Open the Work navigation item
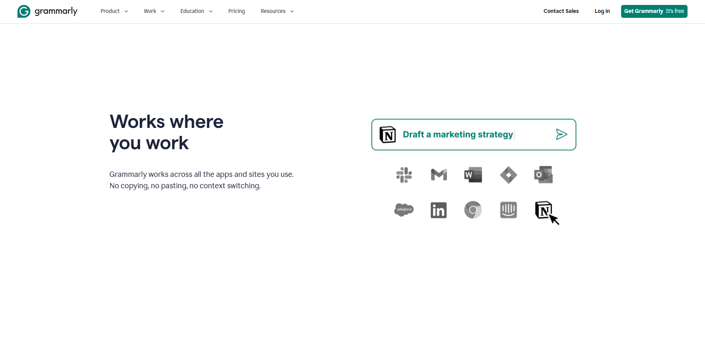705x350 pixels. (x=150, y=11)
